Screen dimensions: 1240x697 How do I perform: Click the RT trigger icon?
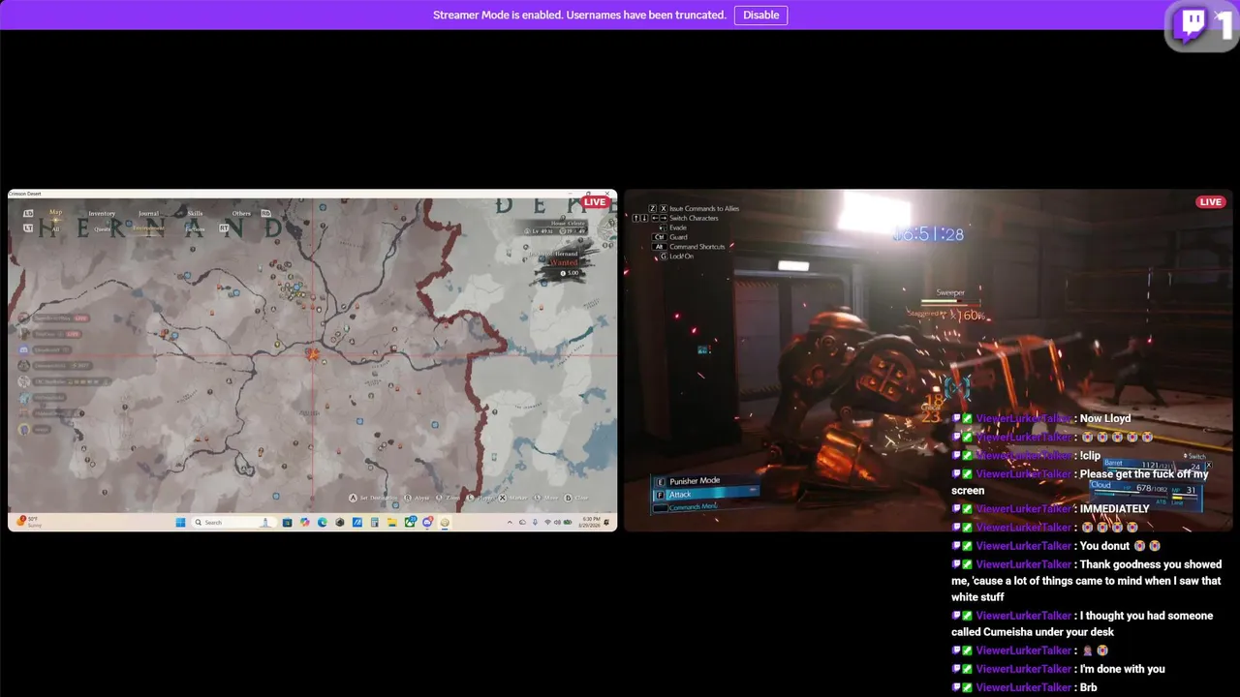click(223, 228)
